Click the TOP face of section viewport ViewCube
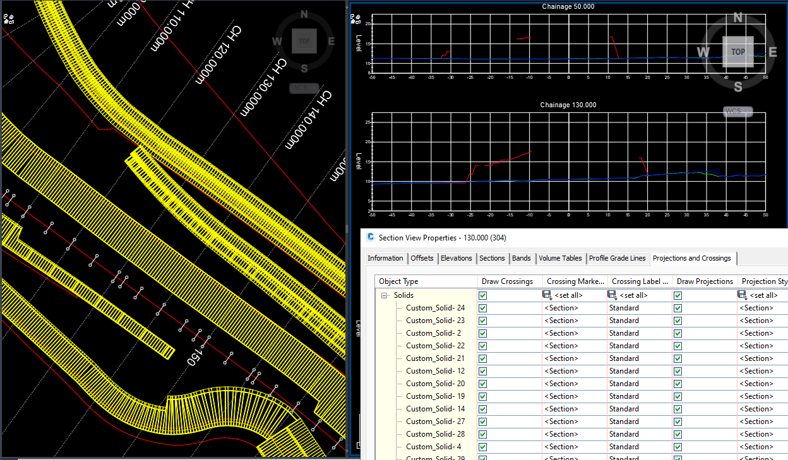Image resolution: width=788 pixels, height=460 pixels. (737, 52)
